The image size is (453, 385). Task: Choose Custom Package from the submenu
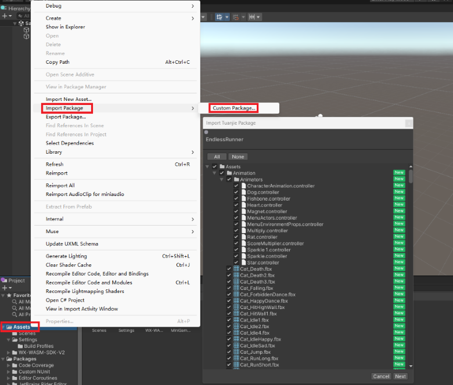pyautogui.click(x=233, y=108)
